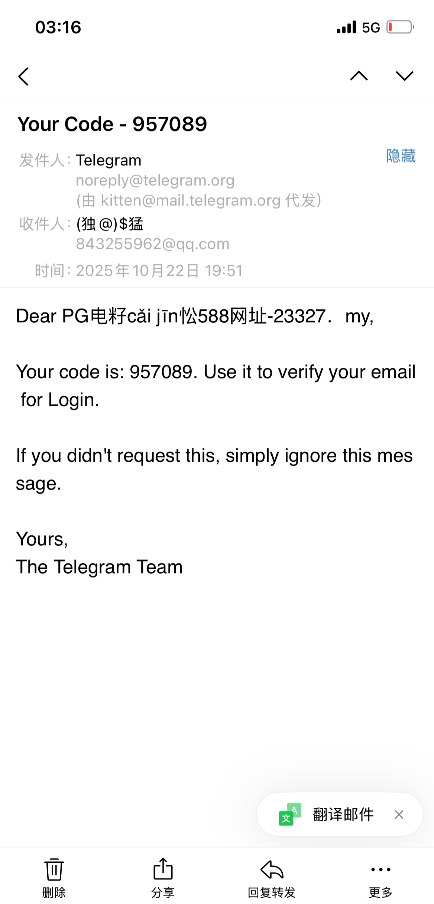Viewport: 434px width, 904px height.
Task: Tap the trash can delete icon
Action: pyautogui.click(x=54, y=869)
